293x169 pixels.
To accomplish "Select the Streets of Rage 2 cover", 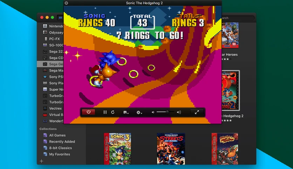I will 171,149.
